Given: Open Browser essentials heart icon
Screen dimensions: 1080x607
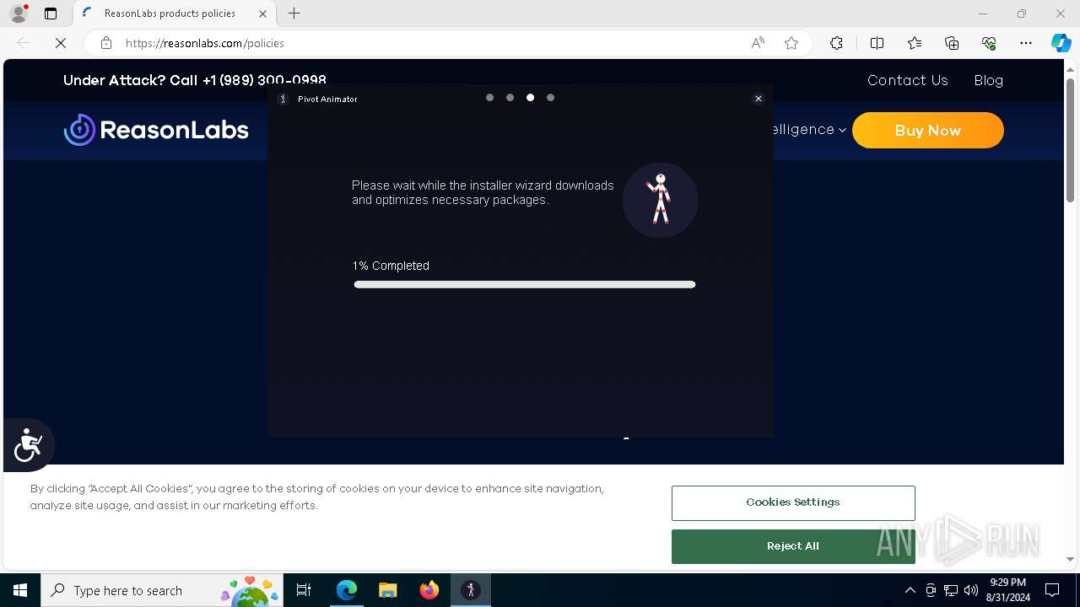Looking at the screenshot, I should tap(989, 43).
